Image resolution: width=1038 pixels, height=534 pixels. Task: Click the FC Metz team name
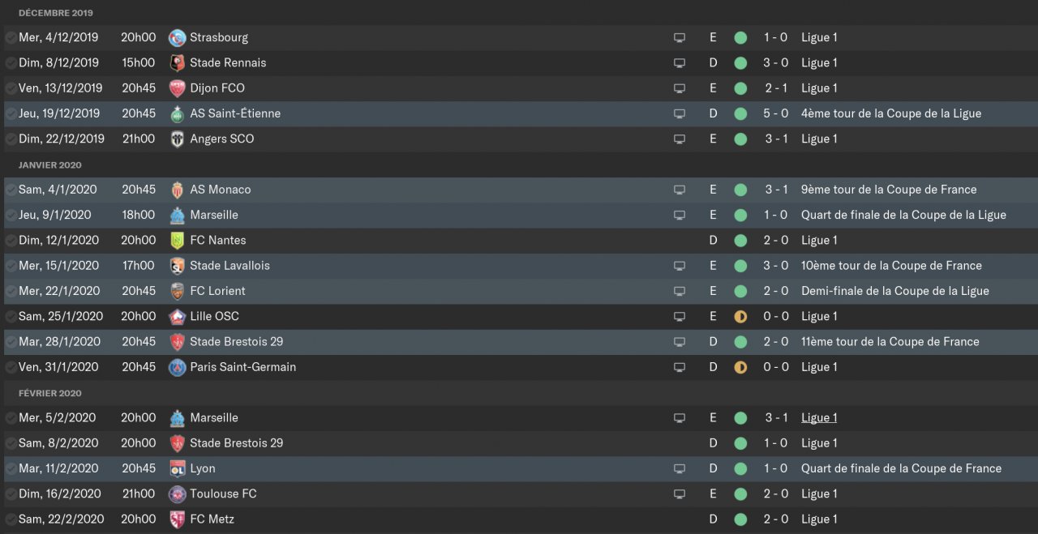point(212,519)
